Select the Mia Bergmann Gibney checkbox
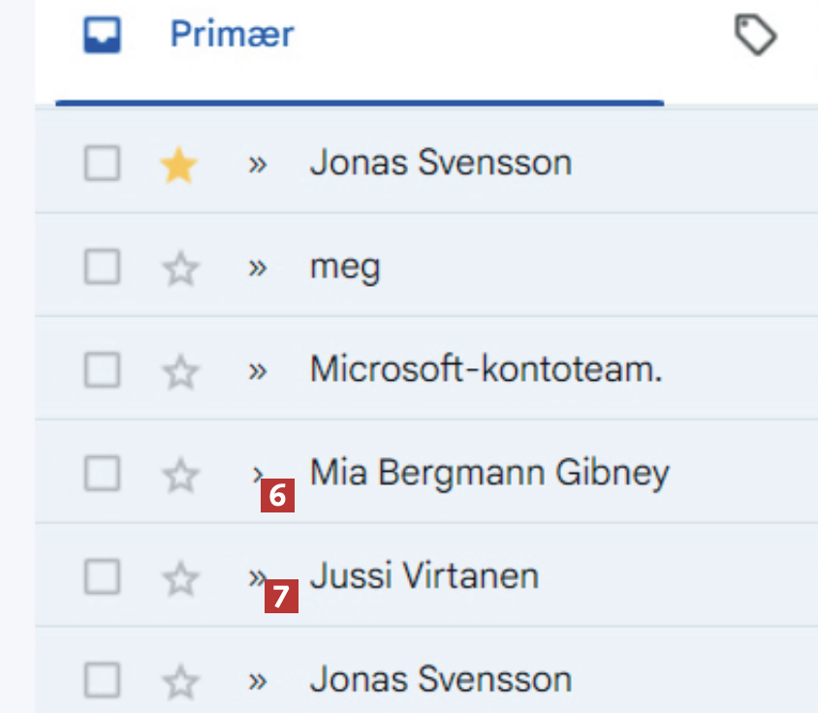The height and width of the screenshot is (713, 818). (102, 475)
